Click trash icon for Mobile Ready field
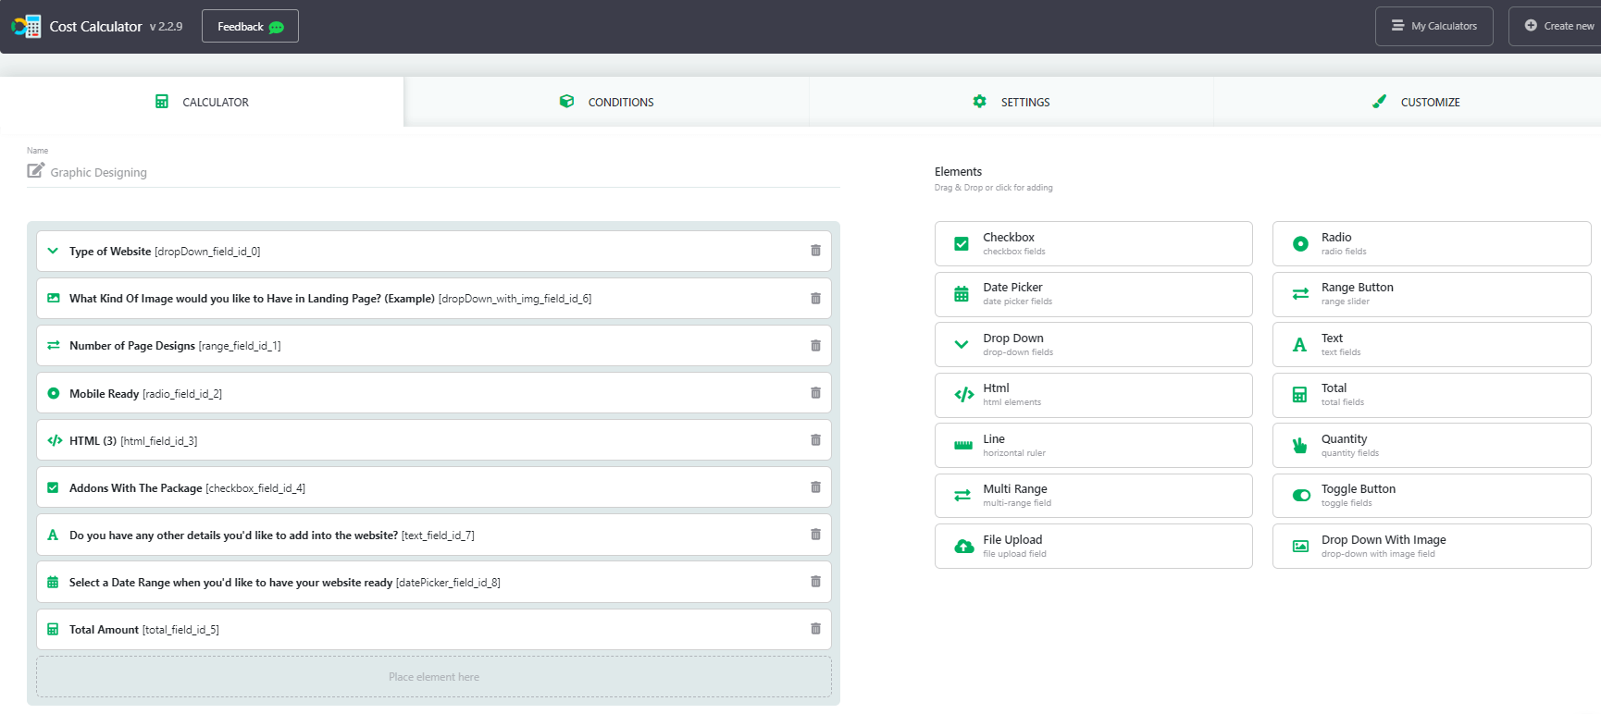The height and width of the screenshot is (714, 1601). [x=815, y=393]
